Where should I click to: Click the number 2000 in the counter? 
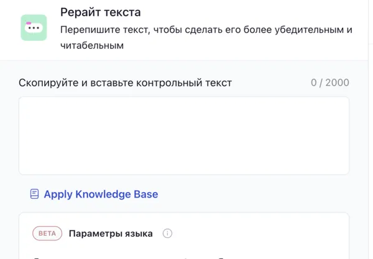[x=338, y=82]
